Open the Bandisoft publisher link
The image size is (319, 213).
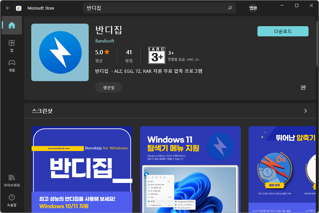point(105,41)
